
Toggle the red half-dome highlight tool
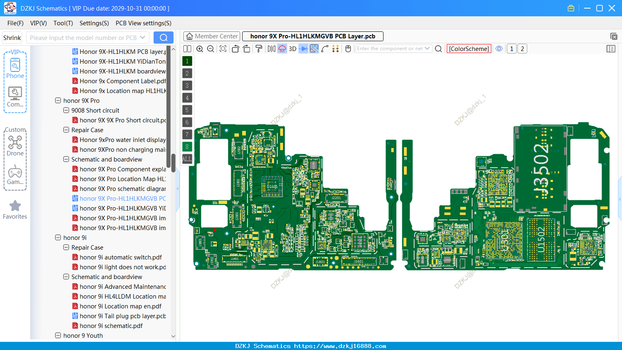coord(282,49)
